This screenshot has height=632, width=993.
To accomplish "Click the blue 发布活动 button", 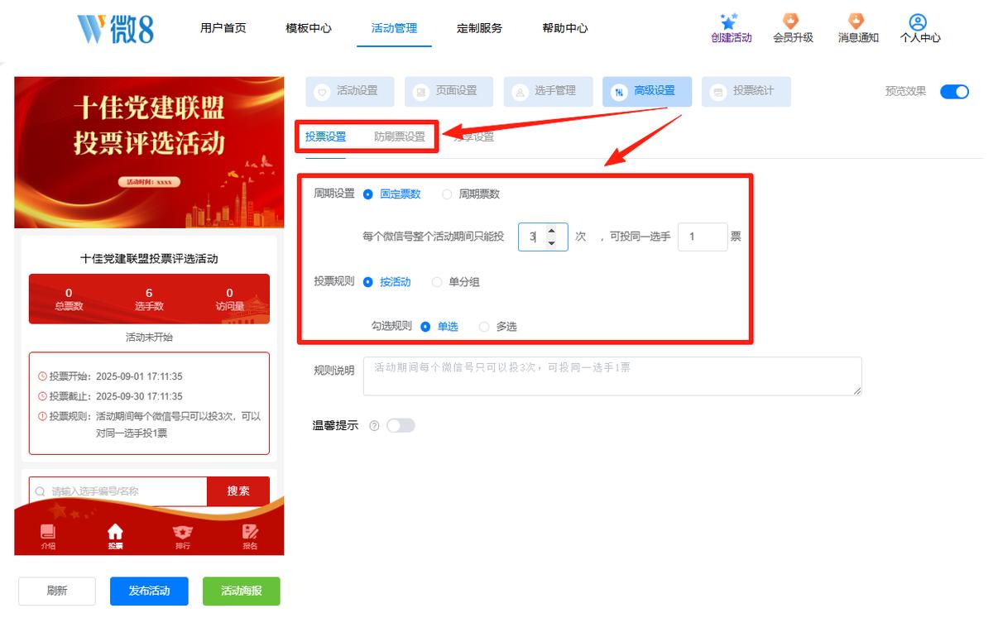I will click(149, 591).
